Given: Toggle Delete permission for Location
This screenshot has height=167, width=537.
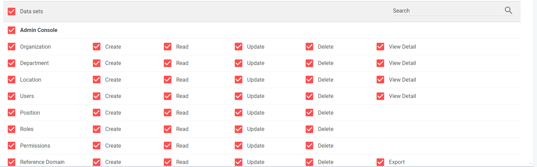Looking at the screenshot, I should pyautogui.click(x=309, y=80).
